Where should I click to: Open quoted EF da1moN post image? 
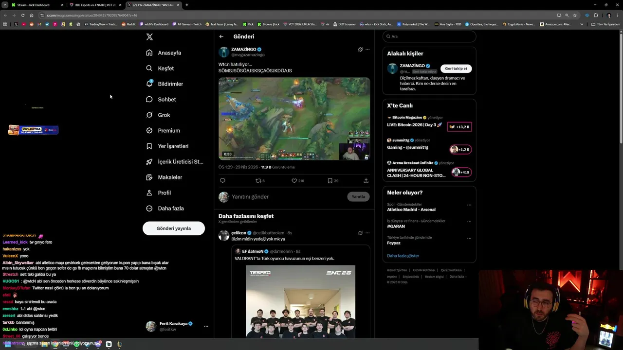pyautogui.click(x=300, y=301)
